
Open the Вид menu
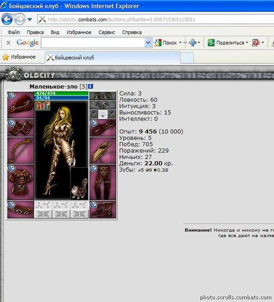click(x=55, y=32)
